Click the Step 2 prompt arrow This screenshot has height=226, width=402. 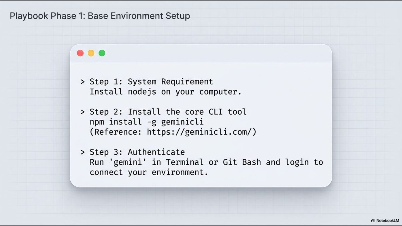coord(82,112)
